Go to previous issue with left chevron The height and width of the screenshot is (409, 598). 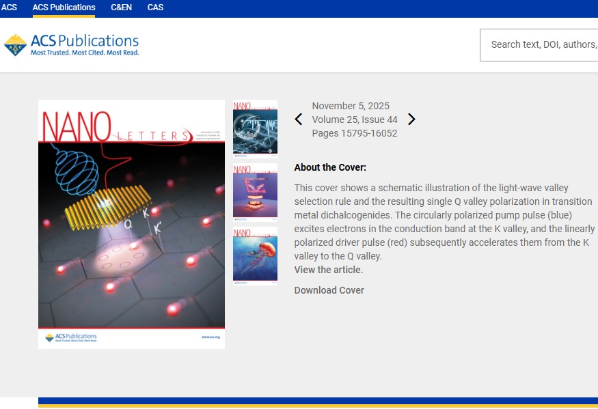[x=299, y=119]
